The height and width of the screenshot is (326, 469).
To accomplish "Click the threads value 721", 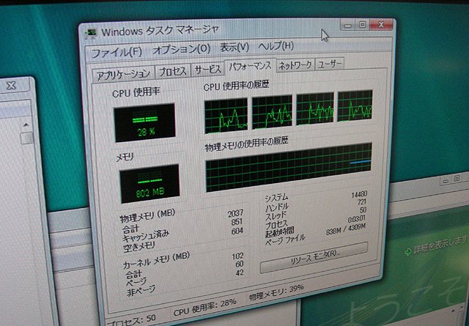I will pyautogui.click(x=362, y=202).
